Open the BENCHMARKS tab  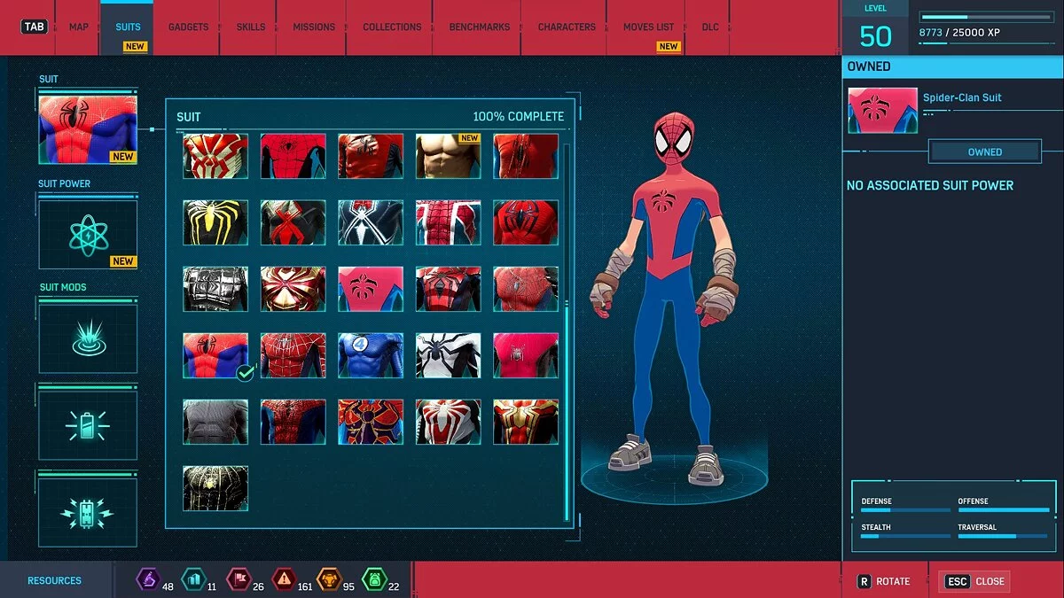(480, 27)
